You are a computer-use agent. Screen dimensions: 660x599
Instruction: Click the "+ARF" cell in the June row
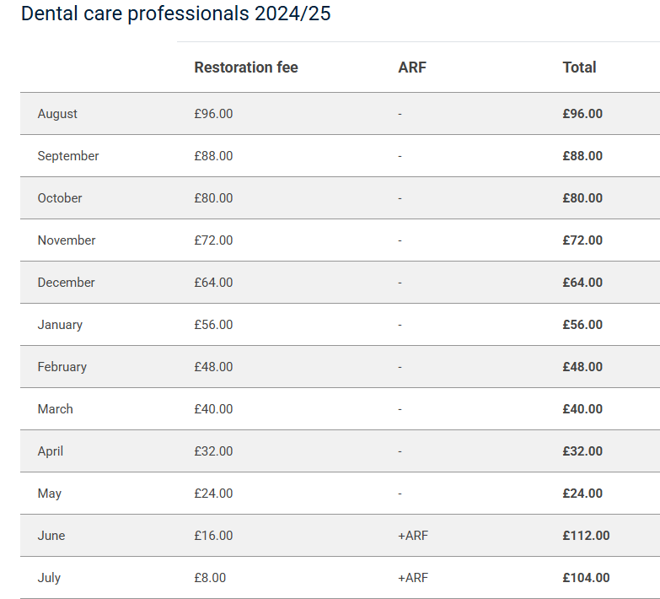pos(413,536)
